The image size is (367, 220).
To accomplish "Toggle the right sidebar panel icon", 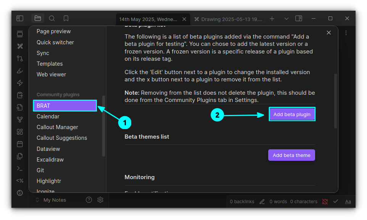I will pos(299,18).
